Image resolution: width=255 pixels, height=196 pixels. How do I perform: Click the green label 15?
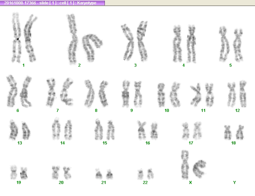click(105, 143)
